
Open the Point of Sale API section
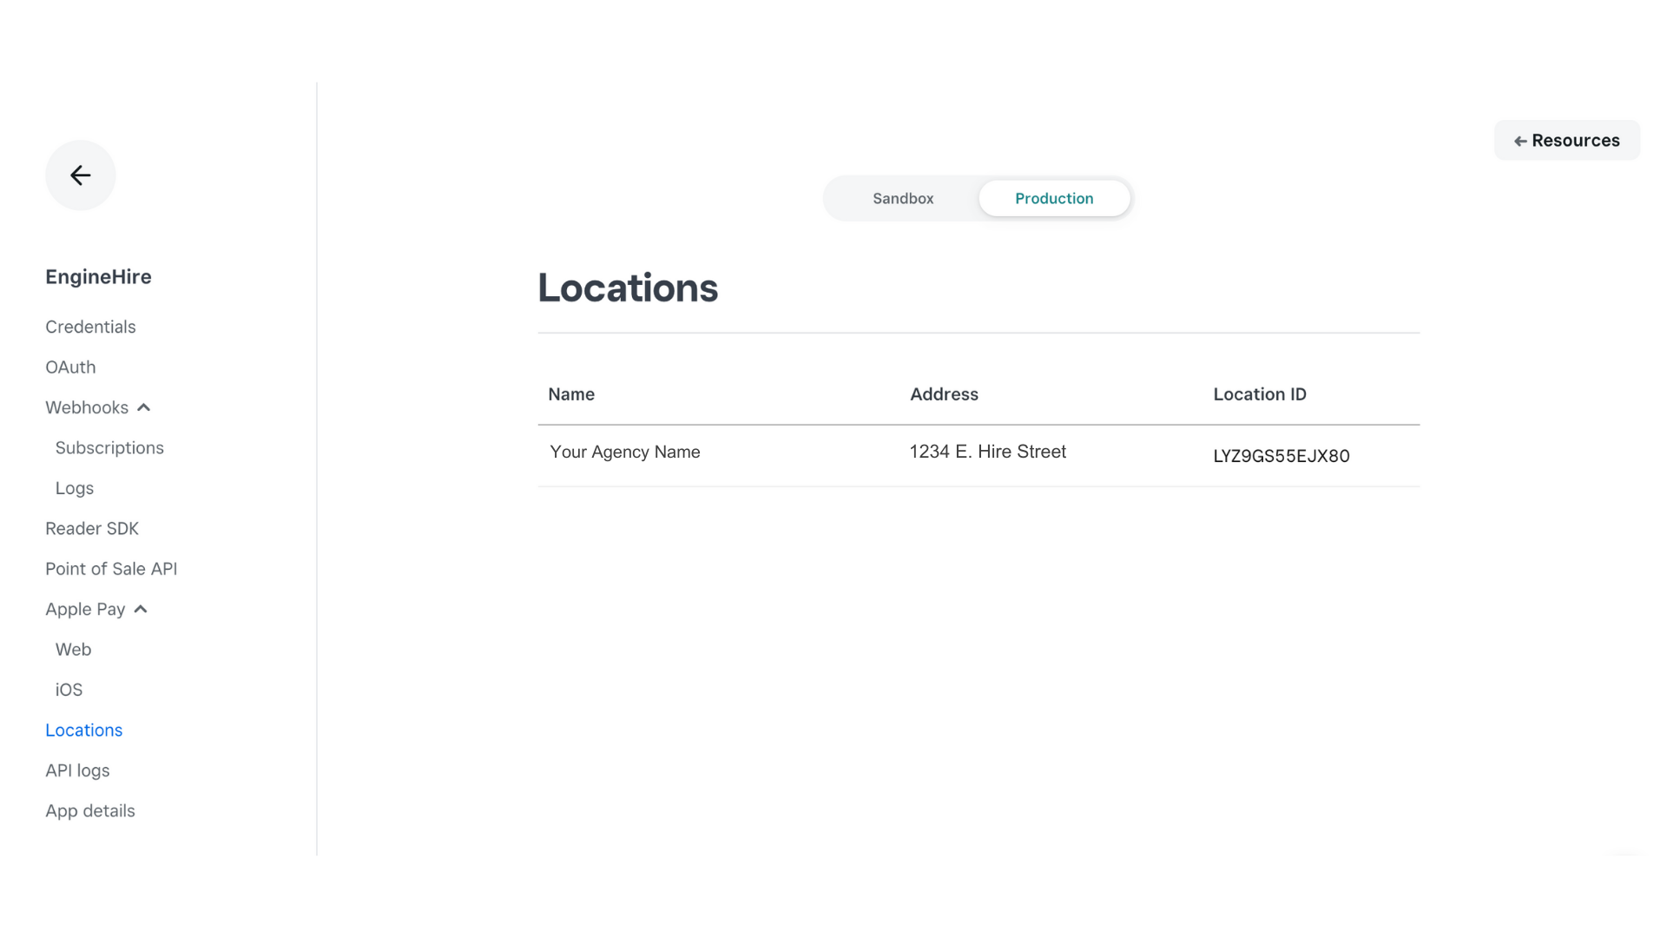pos(111,568)
